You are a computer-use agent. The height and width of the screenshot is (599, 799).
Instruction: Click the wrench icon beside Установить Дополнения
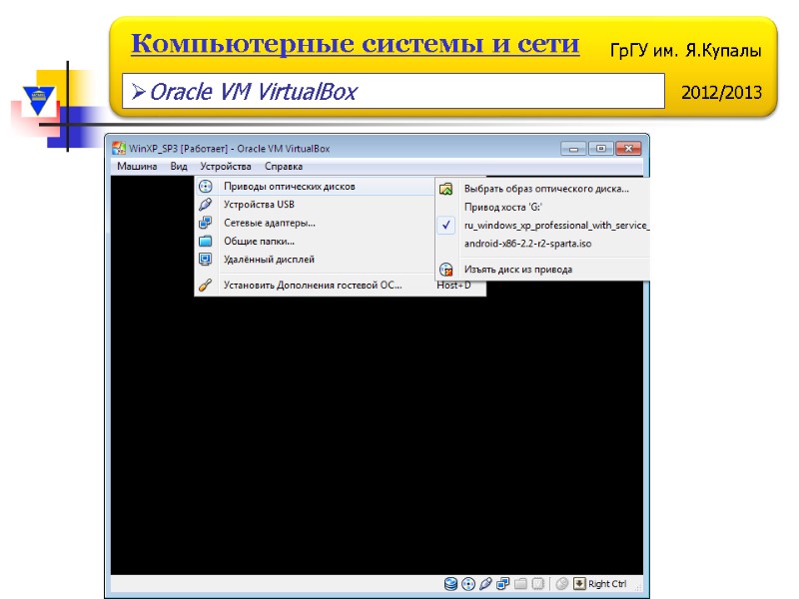coord(206,286)
